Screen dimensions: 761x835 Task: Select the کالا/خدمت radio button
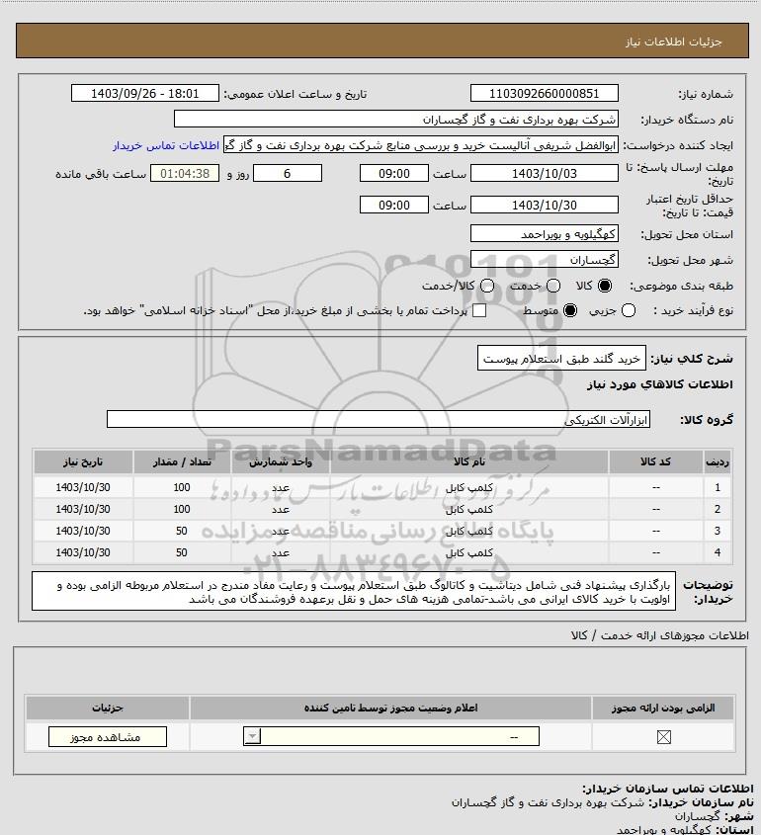pos(486,286)
